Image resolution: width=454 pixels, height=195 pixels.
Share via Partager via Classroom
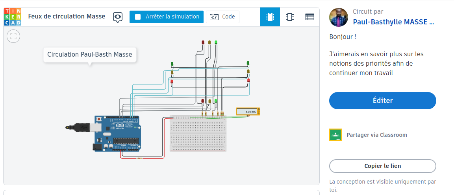(x=376, y=135)
